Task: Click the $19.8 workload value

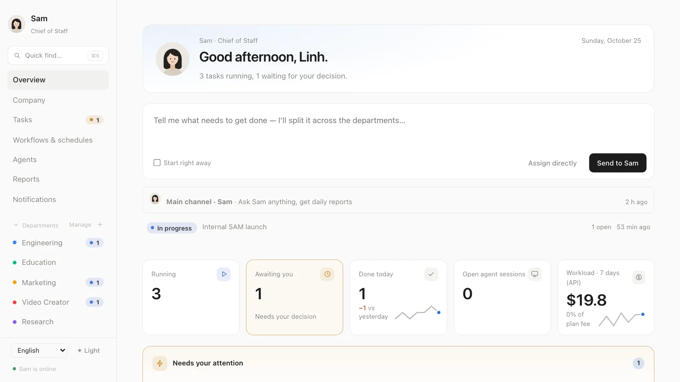Action: (x=586, y=300)
